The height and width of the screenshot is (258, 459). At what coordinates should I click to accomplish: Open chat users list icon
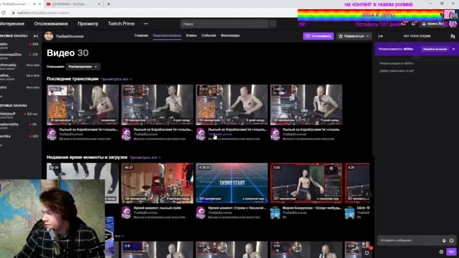click(453, 36)
